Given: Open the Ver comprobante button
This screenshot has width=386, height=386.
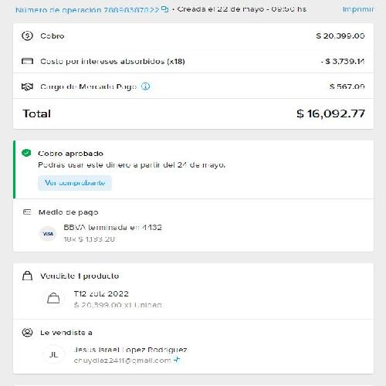Looking at the screenshot, I should pos(75,183).
